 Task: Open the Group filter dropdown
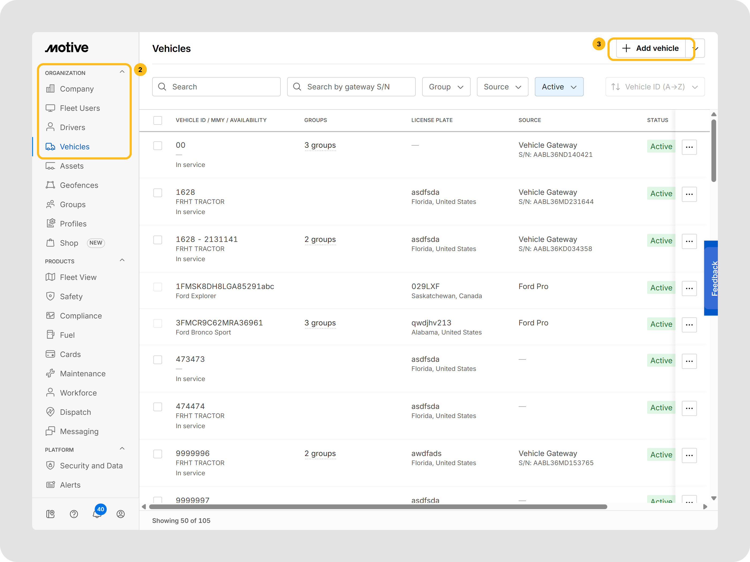point(446,87)
